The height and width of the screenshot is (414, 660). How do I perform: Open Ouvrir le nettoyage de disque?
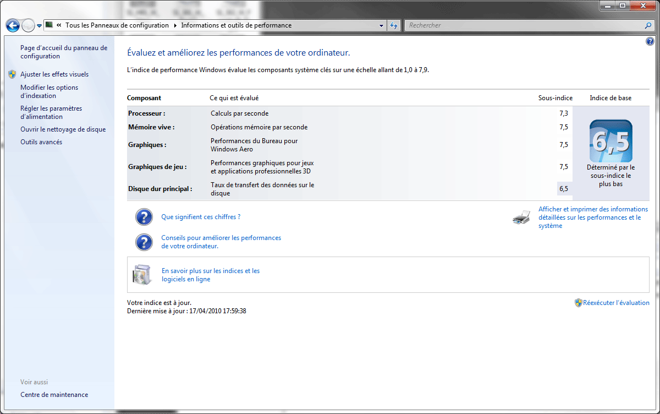click(63, 129)
